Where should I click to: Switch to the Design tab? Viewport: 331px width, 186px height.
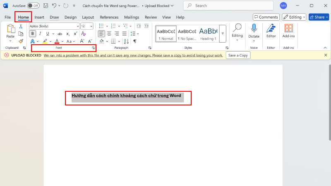(70, 17)
